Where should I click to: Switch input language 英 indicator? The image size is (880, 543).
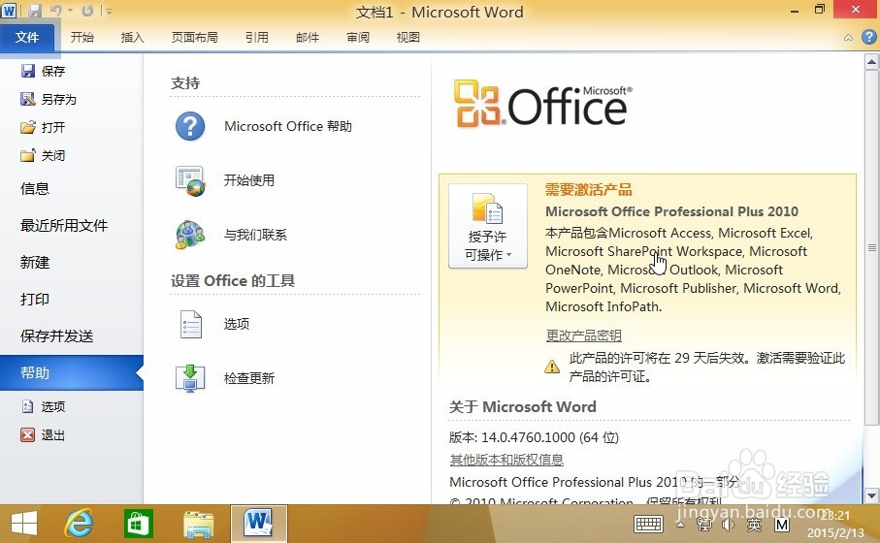pyautogui.click(x=754, y=525)
